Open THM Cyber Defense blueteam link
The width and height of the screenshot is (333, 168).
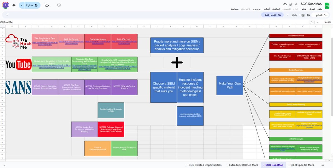[98, 42]
